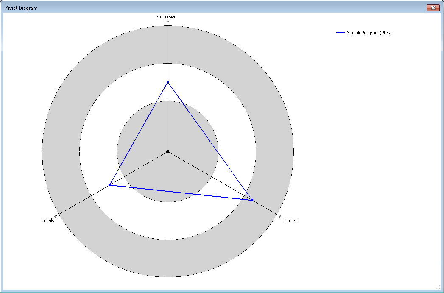Click the 'Kiviat Diagram' window title
This screenshot has height=293, width=444.
point(21,8)
